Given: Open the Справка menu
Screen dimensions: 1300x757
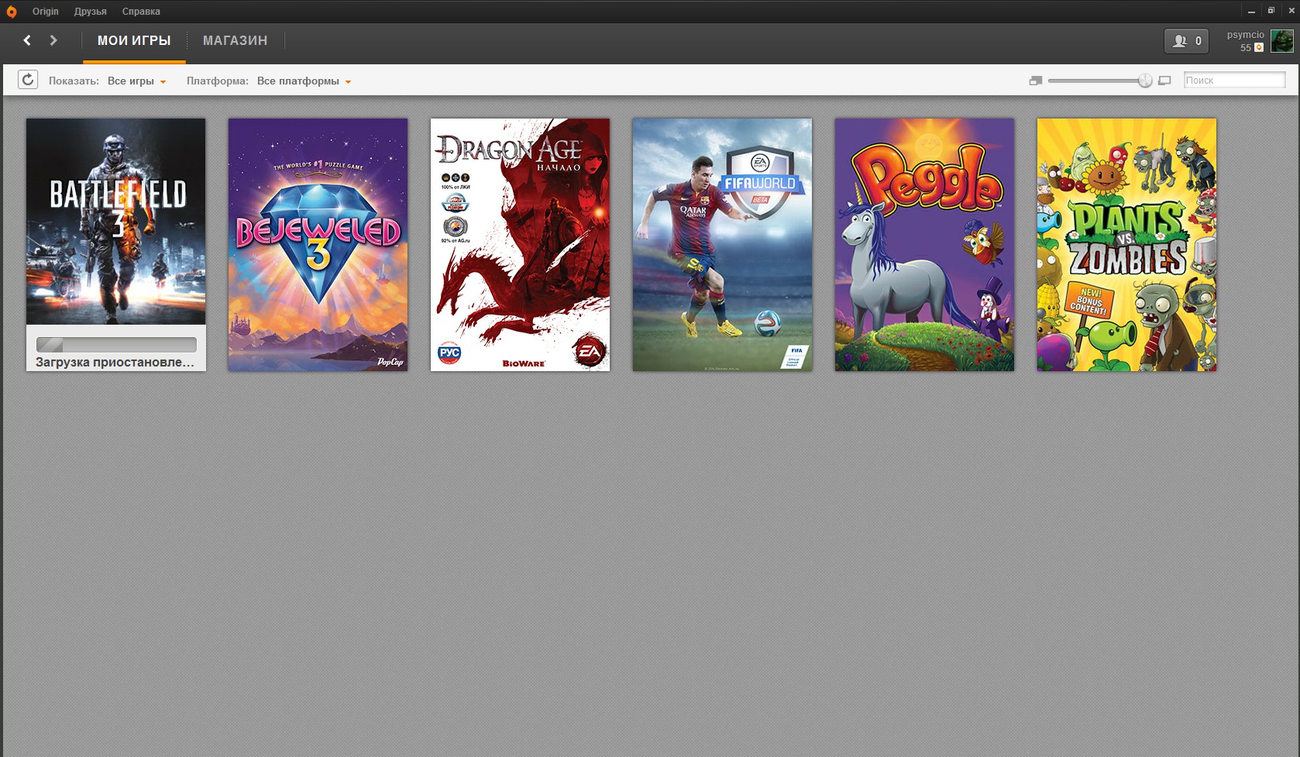Looking at the screenshot, I should (x=141, y=12).
